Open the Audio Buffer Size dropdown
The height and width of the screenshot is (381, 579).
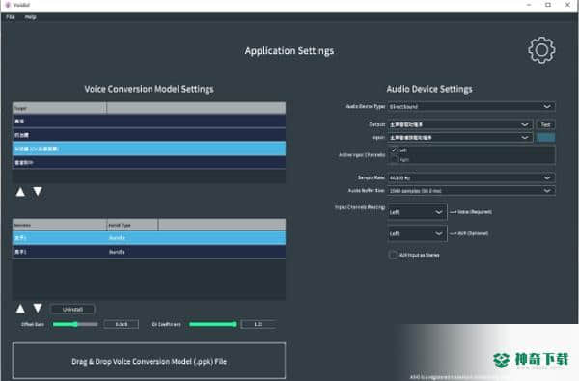[x=471, y=191]
